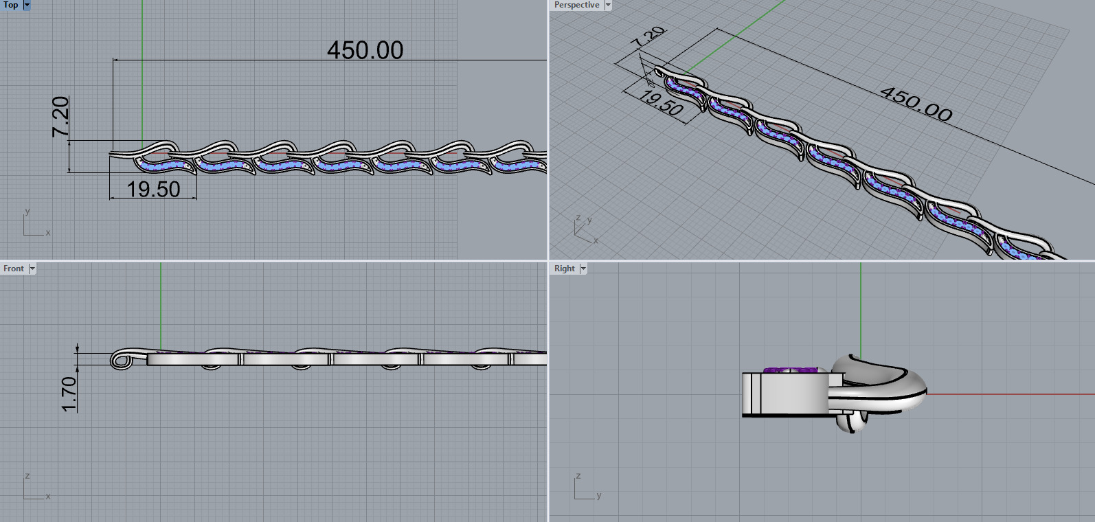Select the 450.00 dimension in Top view

click(x=365, y=50)
